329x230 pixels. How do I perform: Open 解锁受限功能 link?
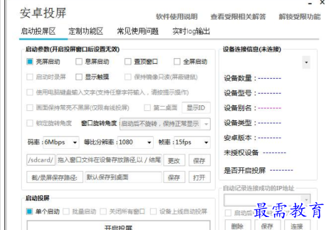click(x=300, y=17)
